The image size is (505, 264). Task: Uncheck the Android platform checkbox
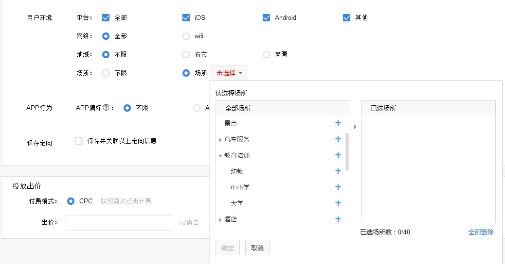click(x=266, y=17)
